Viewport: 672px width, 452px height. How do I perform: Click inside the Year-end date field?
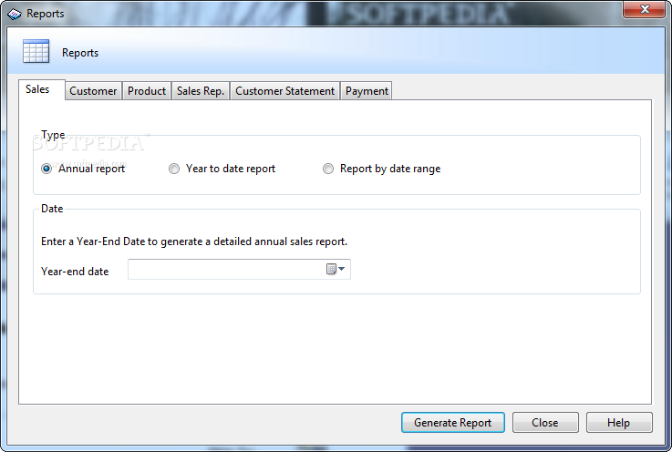tap(239, 269)
